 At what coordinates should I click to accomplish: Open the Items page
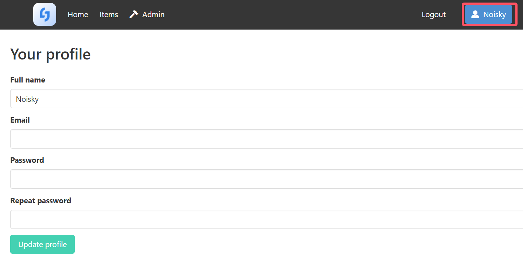click(109, 15)
